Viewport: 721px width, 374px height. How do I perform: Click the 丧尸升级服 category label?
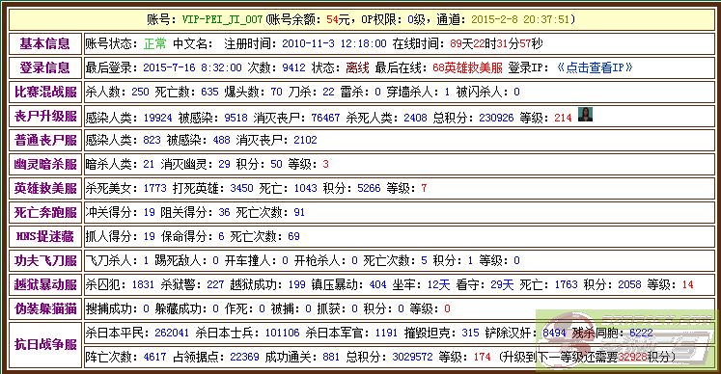point(45,116)
